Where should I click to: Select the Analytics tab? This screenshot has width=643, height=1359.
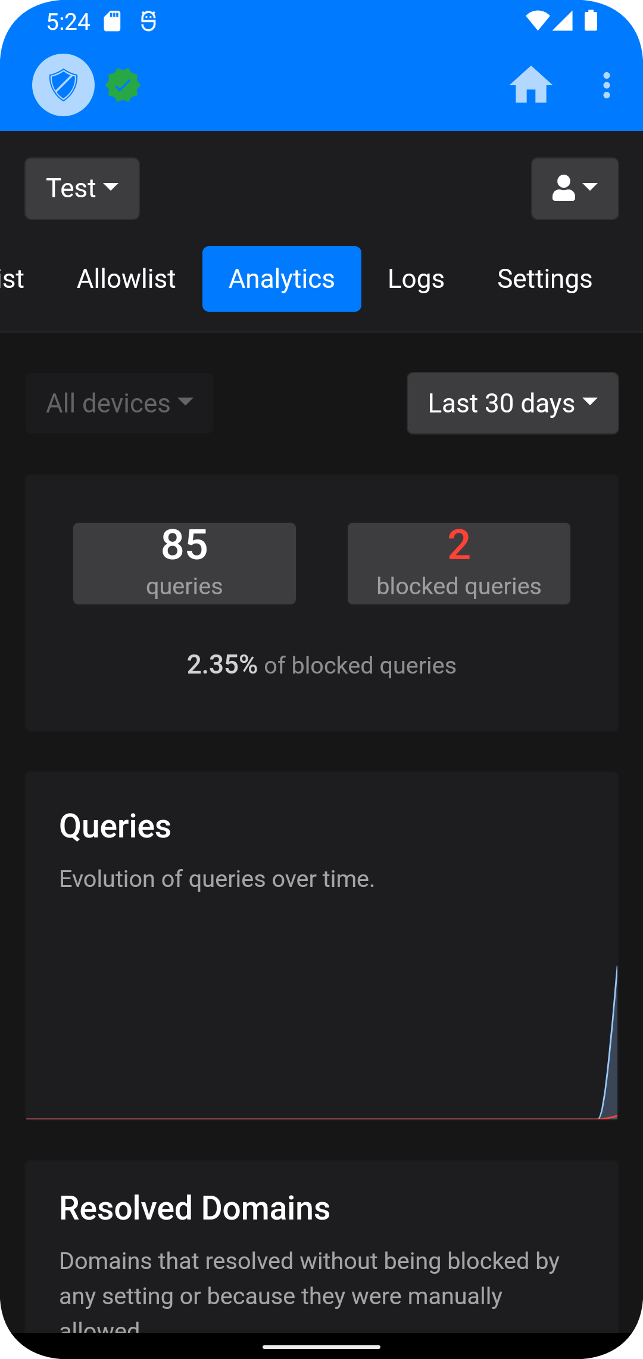282,279
